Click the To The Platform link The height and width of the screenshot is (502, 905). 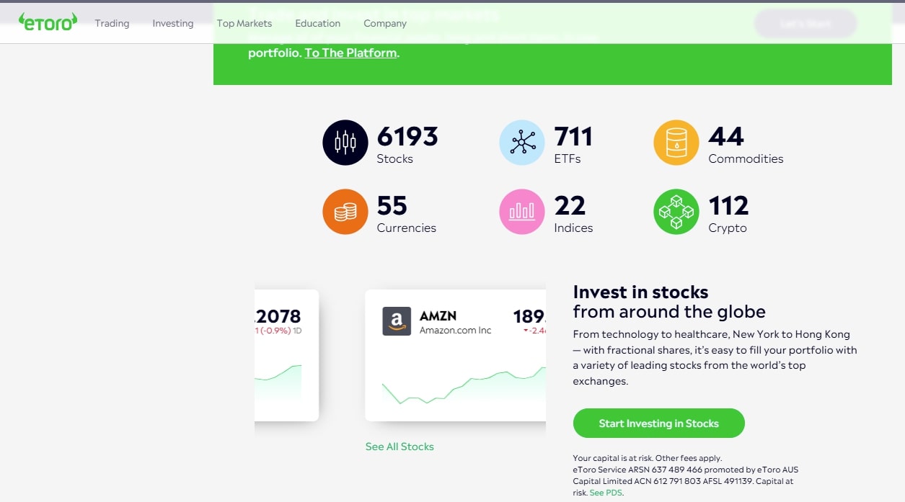(350, 53)
